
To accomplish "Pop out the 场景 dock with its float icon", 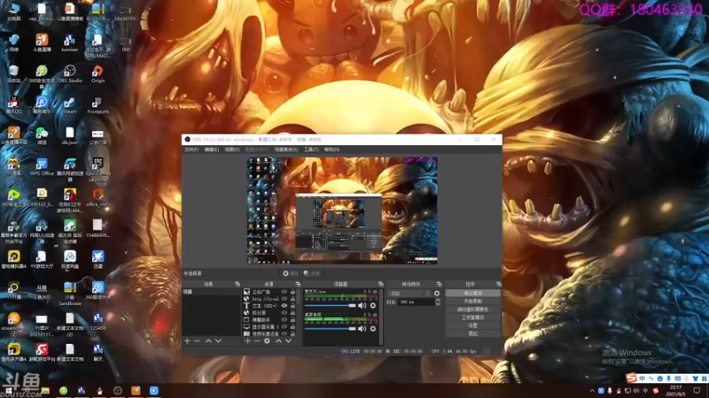I will click(238, 284).
